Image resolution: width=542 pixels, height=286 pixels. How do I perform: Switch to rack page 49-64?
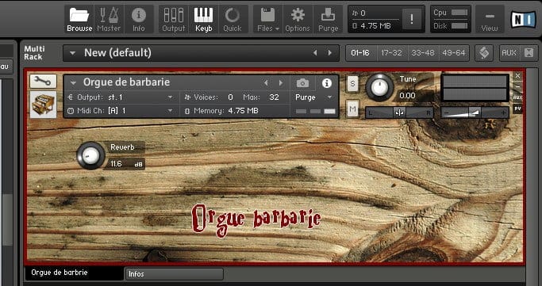[454, 53]
